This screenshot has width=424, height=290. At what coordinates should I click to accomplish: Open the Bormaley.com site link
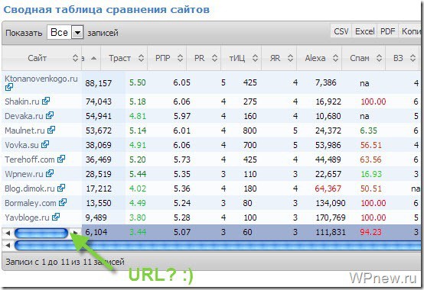(31, 203)
